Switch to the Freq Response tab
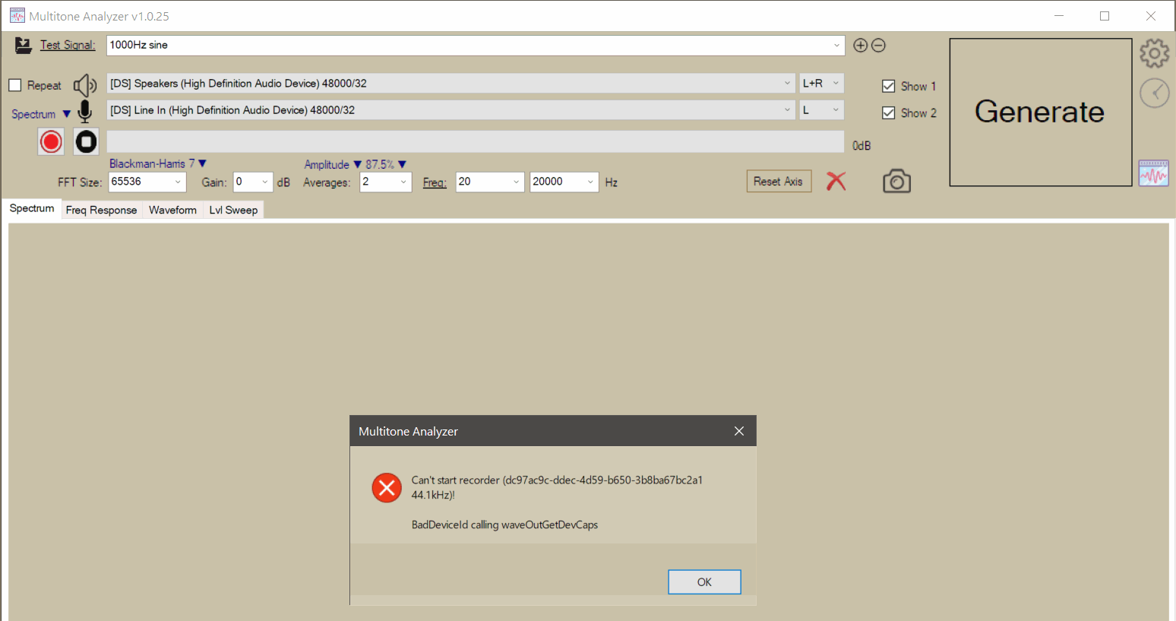 click(x=101, y=210)
